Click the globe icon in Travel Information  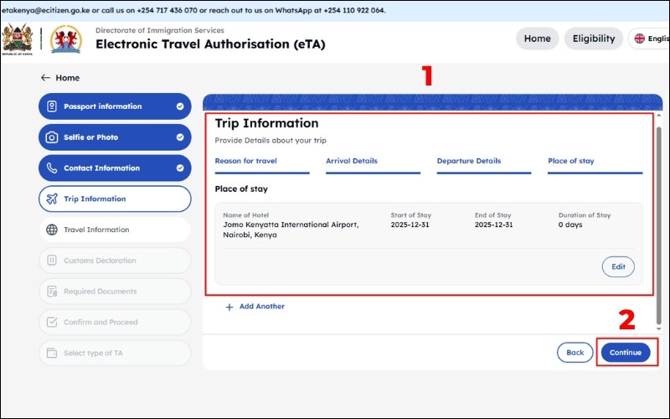point(52,230)
